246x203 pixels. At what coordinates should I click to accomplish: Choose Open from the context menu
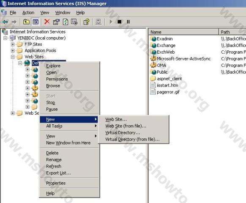point(69,72)
